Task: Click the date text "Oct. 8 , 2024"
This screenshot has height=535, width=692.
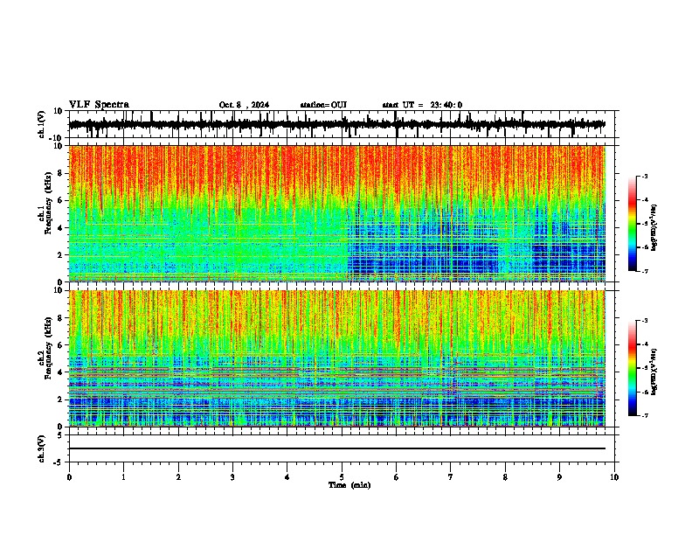Action: click(244, 105)
